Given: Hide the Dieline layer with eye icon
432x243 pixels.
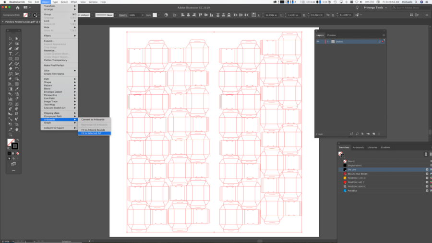Looking at the screenshot, I should tap(317, 42).
